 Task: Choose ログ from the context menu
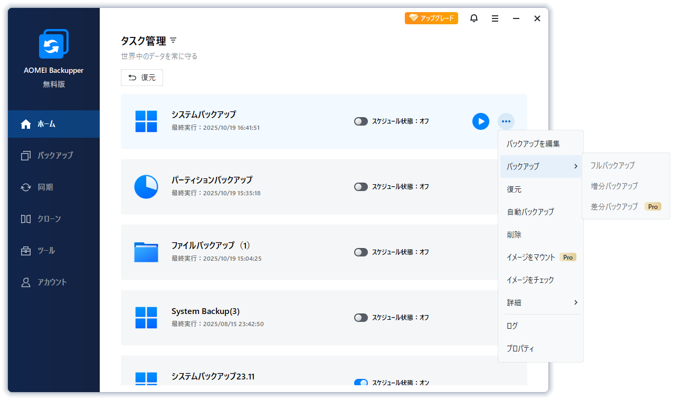coord(540,326)
